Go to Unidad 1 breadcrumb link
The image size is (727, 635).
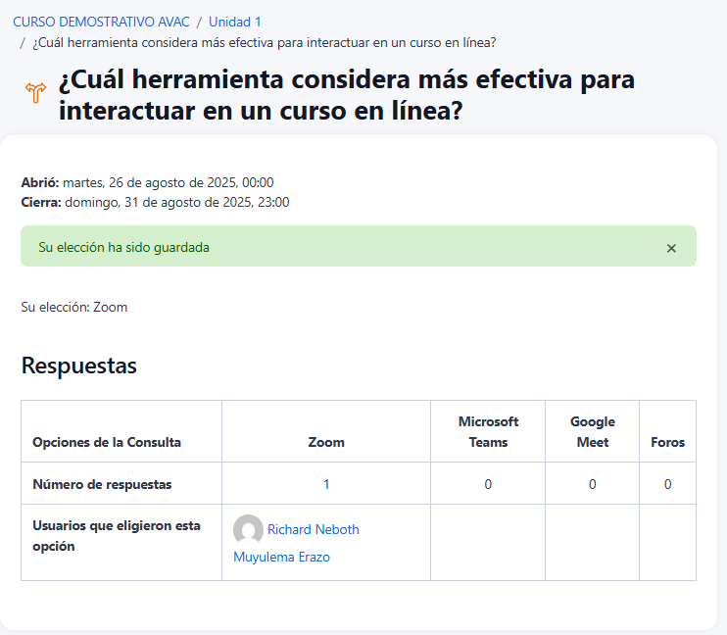point(235,22)
